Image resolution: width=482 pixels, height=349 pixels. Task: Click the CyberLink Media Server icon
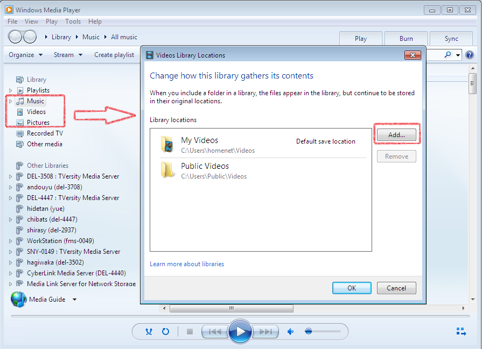click(20, 273)
